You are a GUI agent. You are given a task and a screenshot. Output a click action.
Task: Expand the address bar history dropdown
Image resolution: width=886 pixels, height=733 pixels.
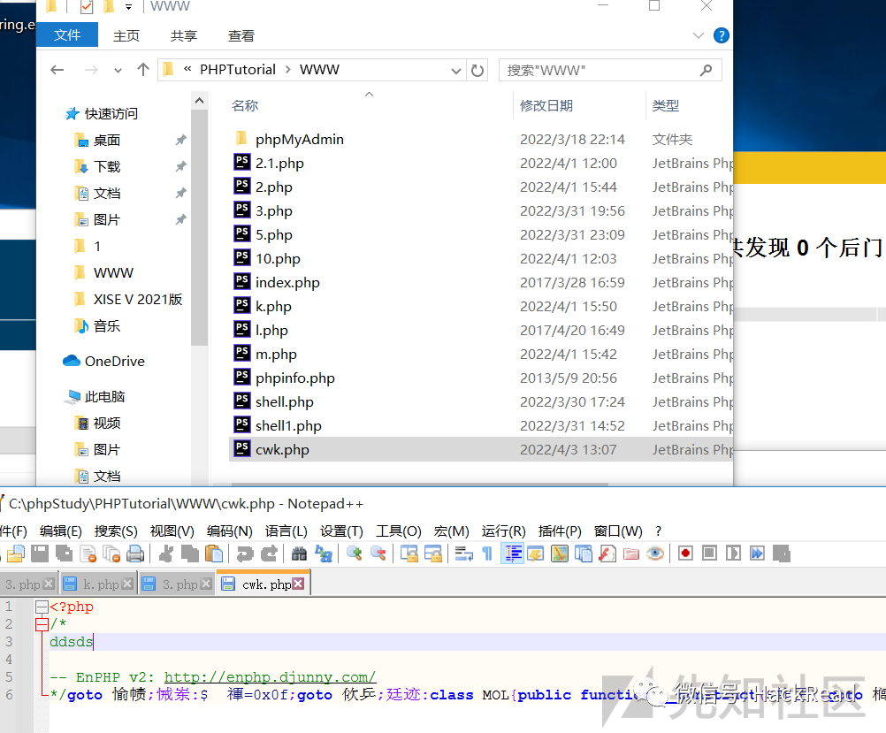tap(455, 71)
